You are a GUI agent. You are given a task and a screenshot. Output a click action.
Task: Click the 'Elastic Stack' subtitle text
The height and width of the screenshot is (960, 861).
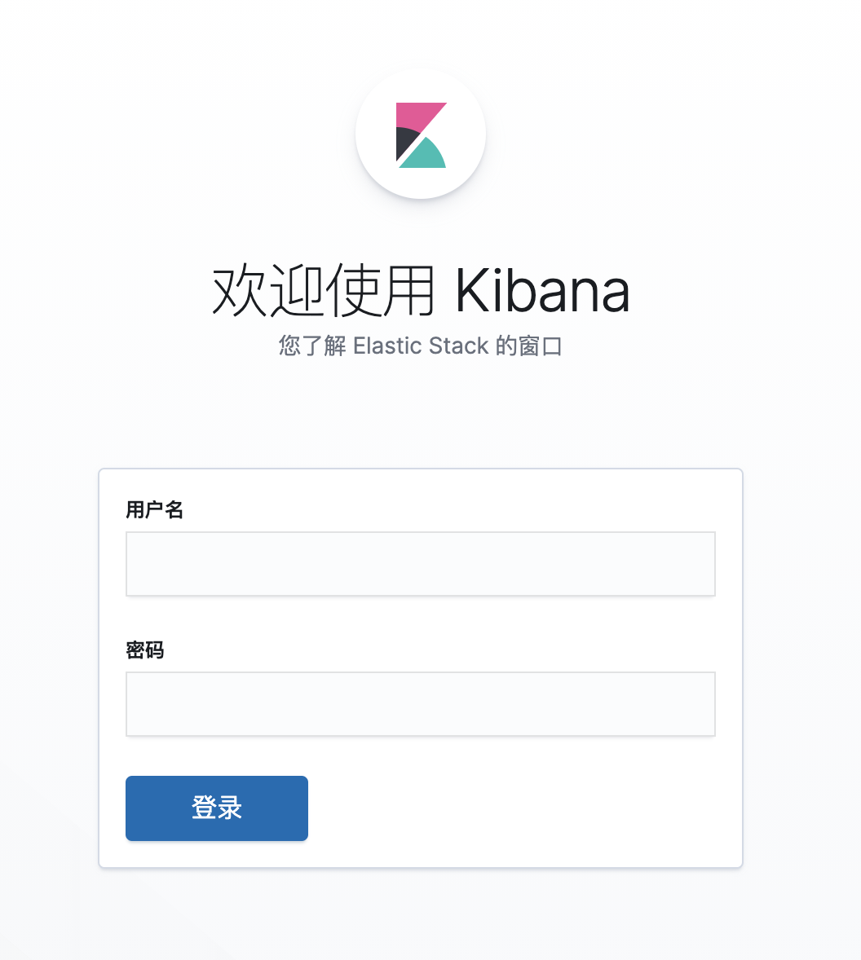click(421, 346)
